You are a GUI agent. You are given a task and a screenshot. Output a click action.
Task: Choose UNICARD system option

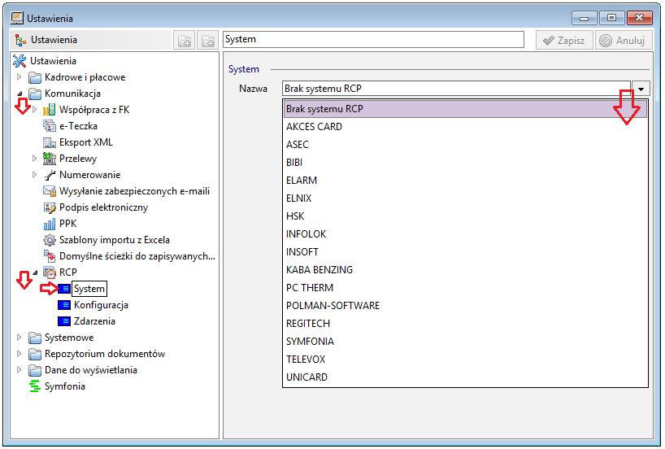pyautogui.click(x=465, y=377)
